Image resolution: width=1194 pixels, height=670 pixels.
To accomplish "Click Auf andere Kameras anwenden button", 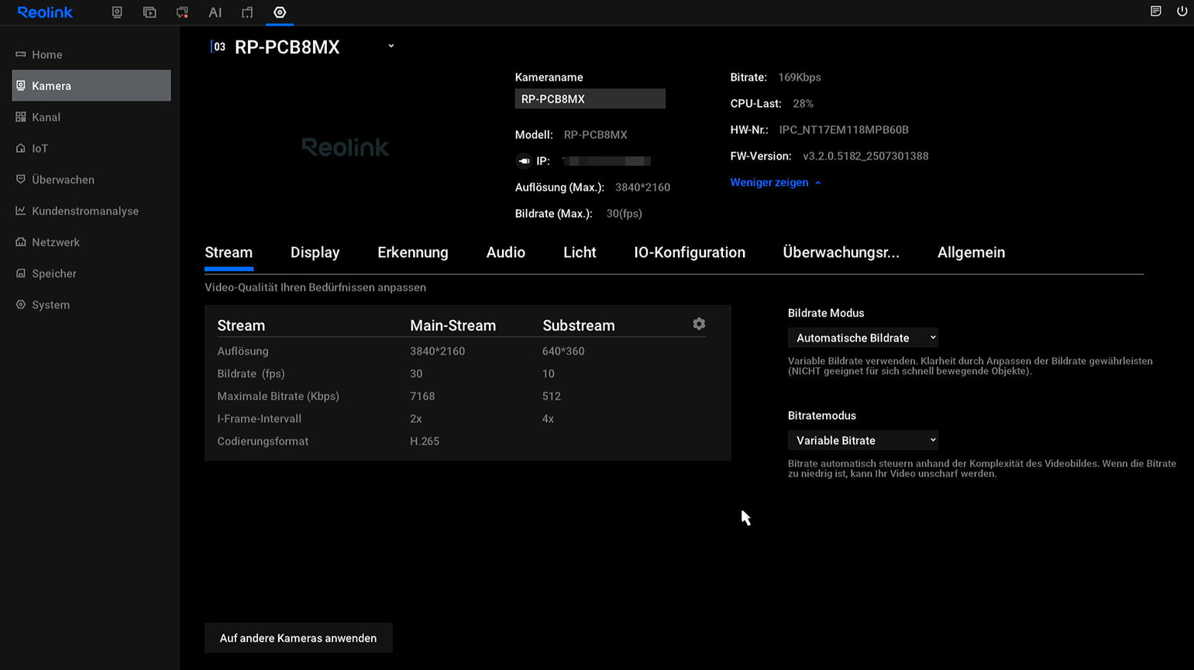I will coord(298,638).
